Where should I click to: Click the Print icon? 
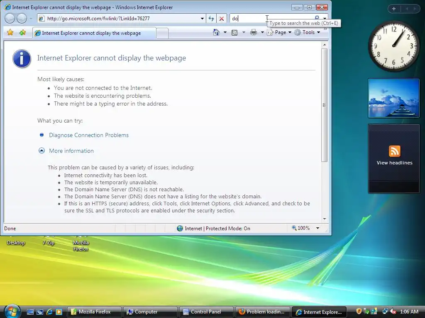coord(254,32)
